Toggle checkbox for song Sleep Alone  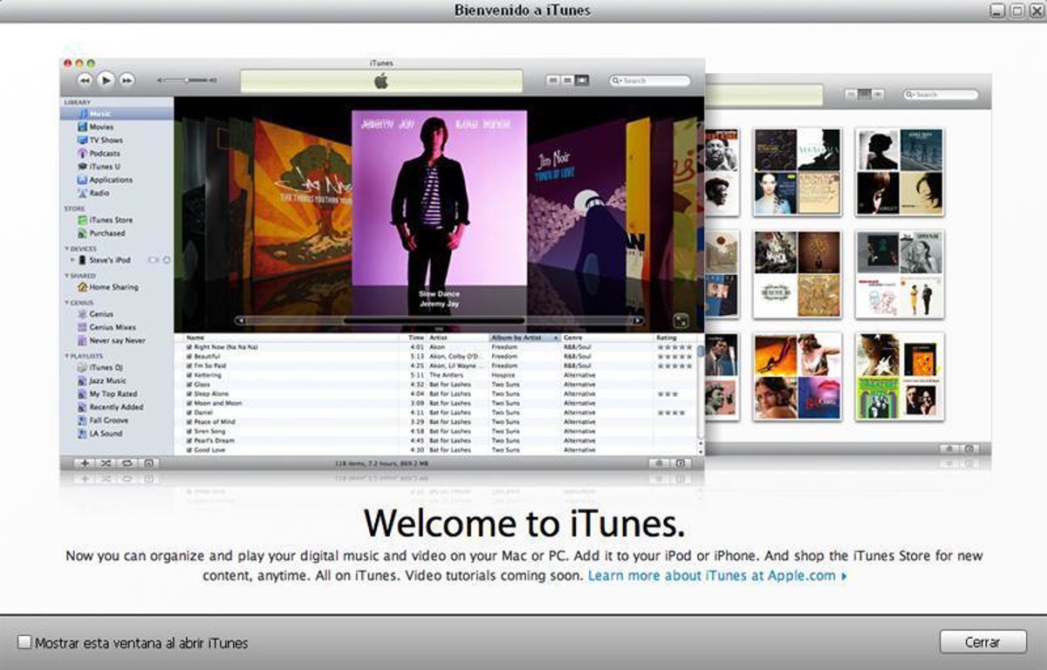click(x=188, y=394)
